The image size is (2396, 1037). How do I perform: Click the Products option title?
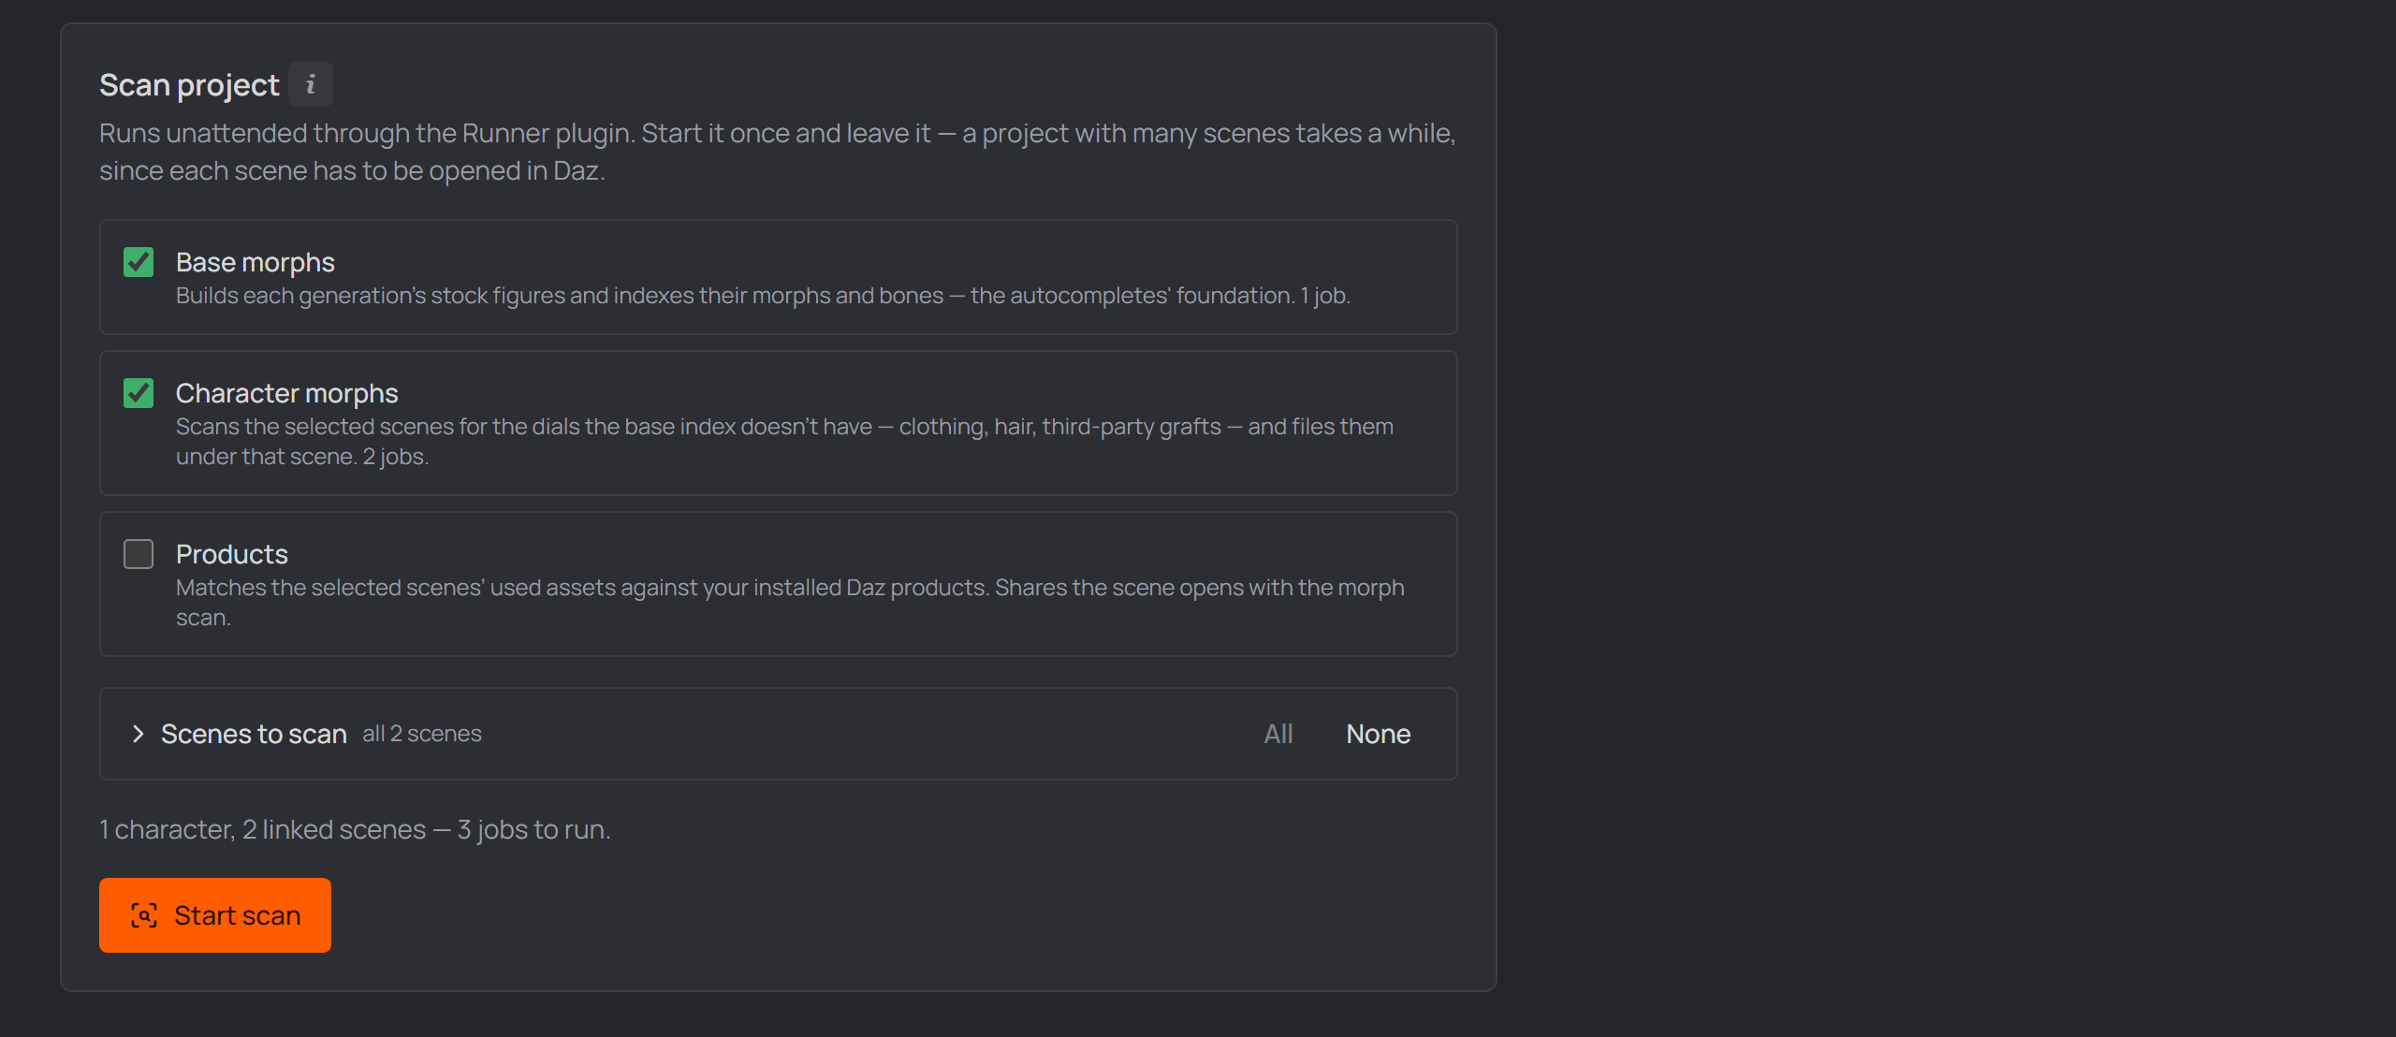232,554
